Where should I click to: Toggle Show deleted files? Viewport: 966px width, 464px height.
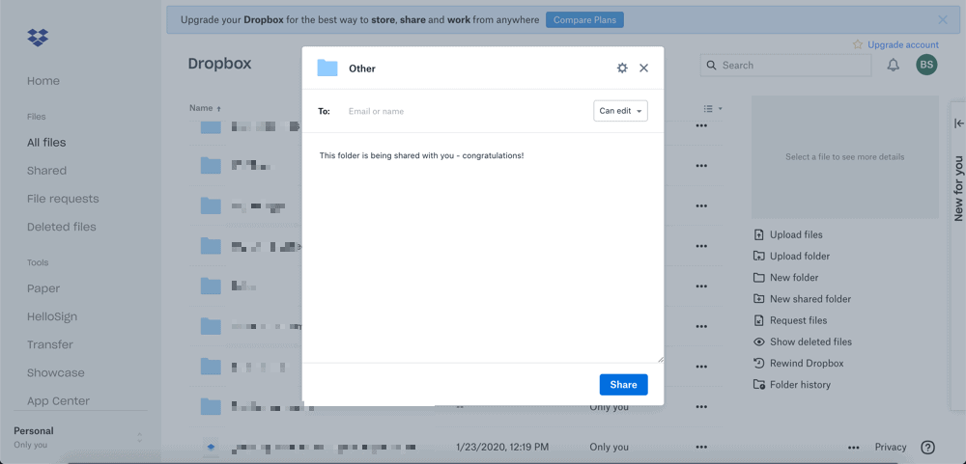tap(810, 342)
